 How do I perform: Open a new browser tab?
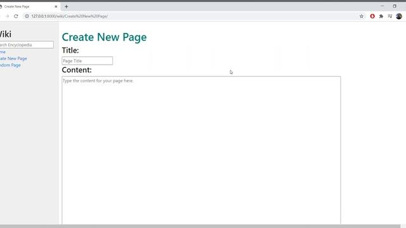[66, 7]
